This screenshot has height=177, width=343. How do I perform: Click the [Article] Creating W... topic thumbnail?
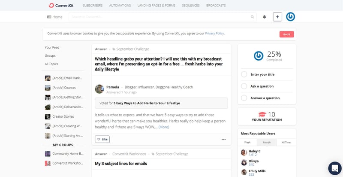tap(48, 126)
